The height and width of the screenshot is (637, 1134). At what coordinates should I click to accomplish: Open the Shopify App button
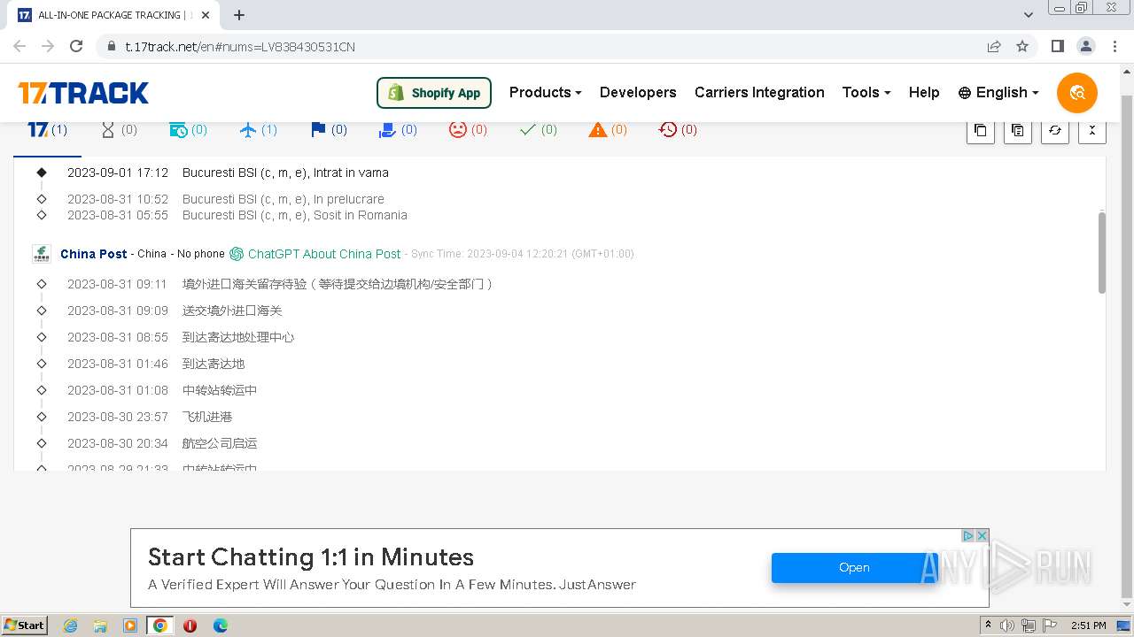click(x=434, y=93)
